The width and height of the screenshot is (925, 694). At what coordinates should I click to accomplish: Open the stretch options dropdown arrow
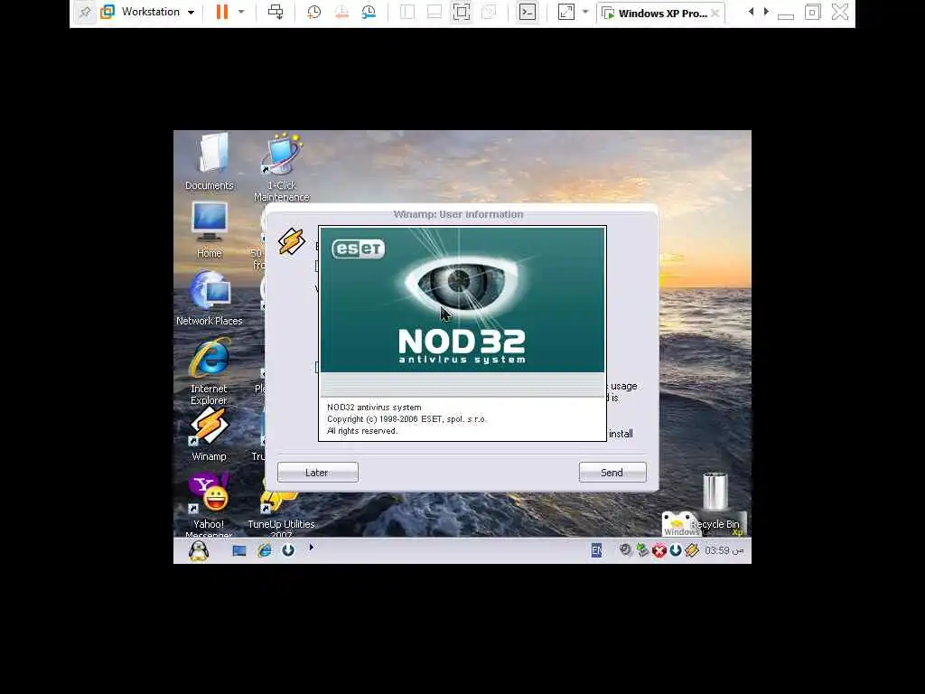(585, 12)
